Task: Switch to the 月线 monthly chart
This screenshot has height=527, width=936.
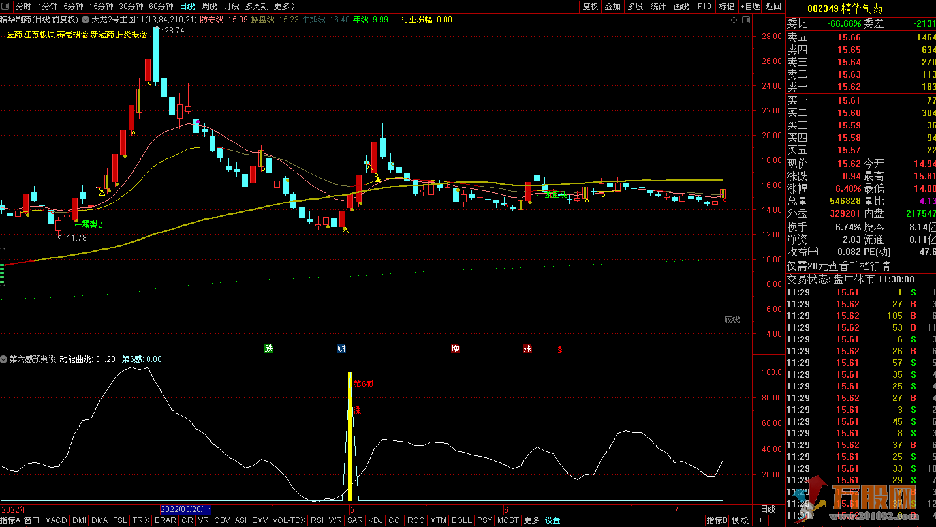Action: pyautogui.click(x=231, y=6)
